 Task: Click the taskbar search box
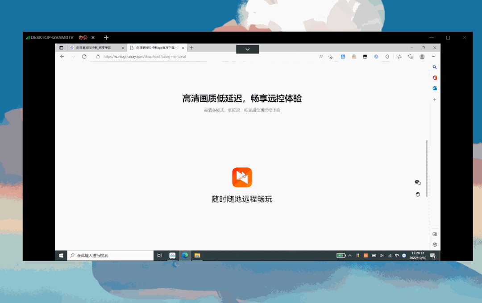(x=111, y=255)
